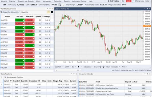Switch watchlist to list view icon
Viewport: 152px width, 97px height.
tap(48, 12)
